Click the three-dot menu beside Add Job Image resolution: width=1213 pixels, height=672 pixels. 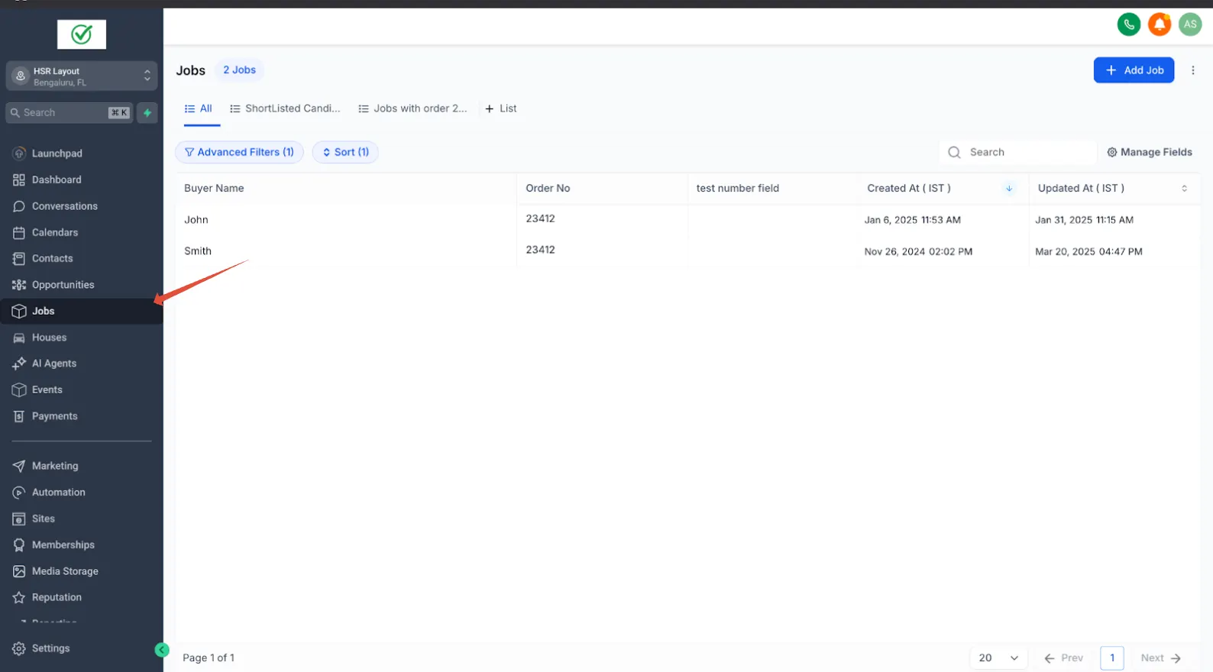point(1193,70)
